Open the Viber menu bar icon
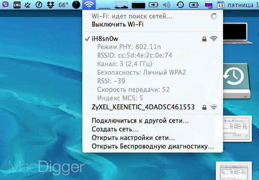This screenshot has width=259, height=180. coord(5,5)
